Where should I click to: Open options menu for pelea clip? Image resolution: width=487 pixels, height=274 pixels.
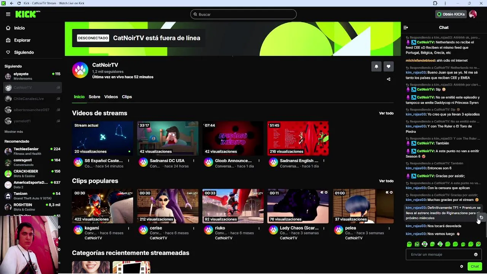click(389, 228)
